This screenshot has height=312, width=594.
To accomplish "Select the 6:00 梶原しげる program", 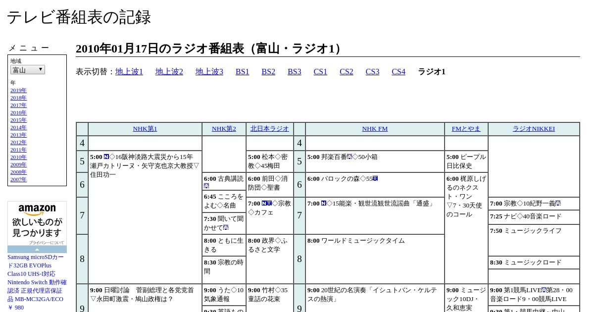I will click(x=466, y=228).
